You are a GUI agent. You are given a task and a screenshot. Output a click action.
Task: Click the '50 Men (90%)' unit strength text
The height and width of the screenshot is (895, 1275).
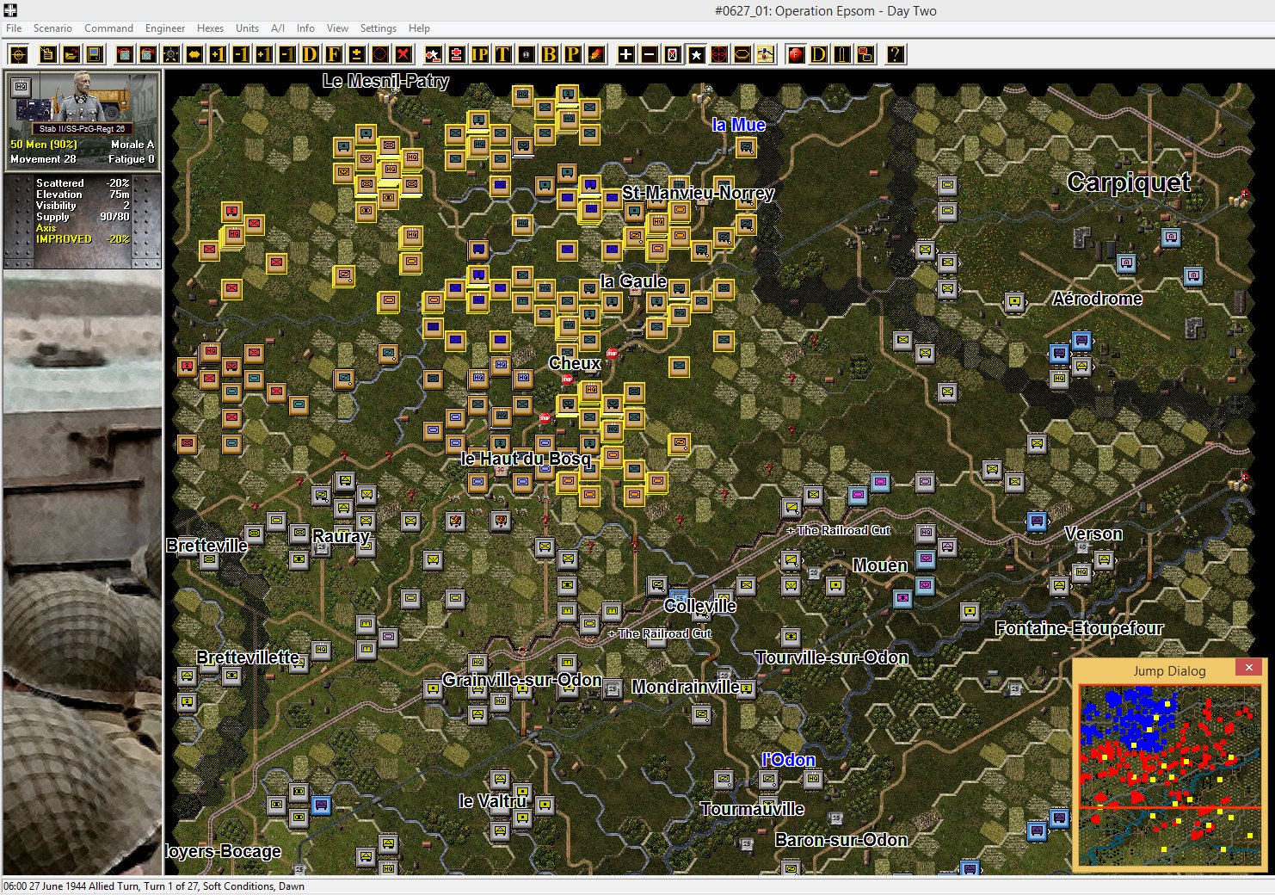pyautogui.click(x=43, y=145)
